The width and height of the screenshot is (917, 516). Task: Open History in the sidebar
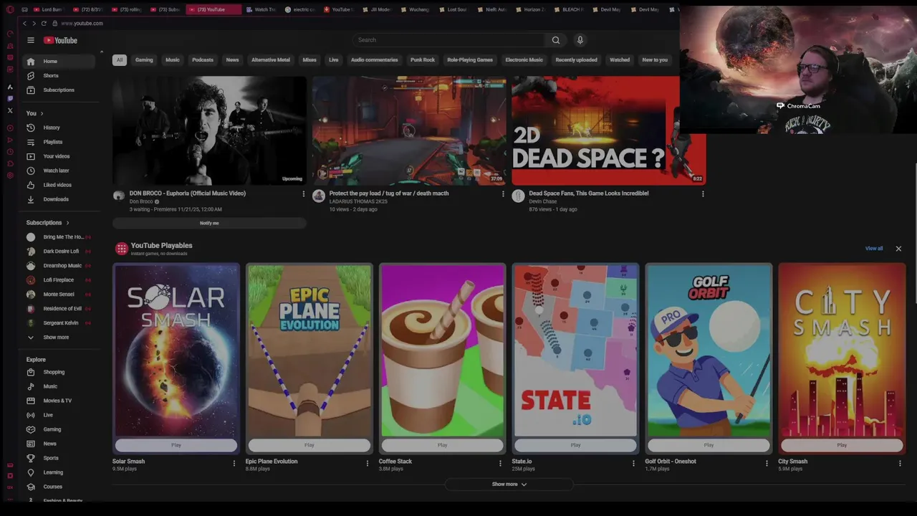pos(59,128)
